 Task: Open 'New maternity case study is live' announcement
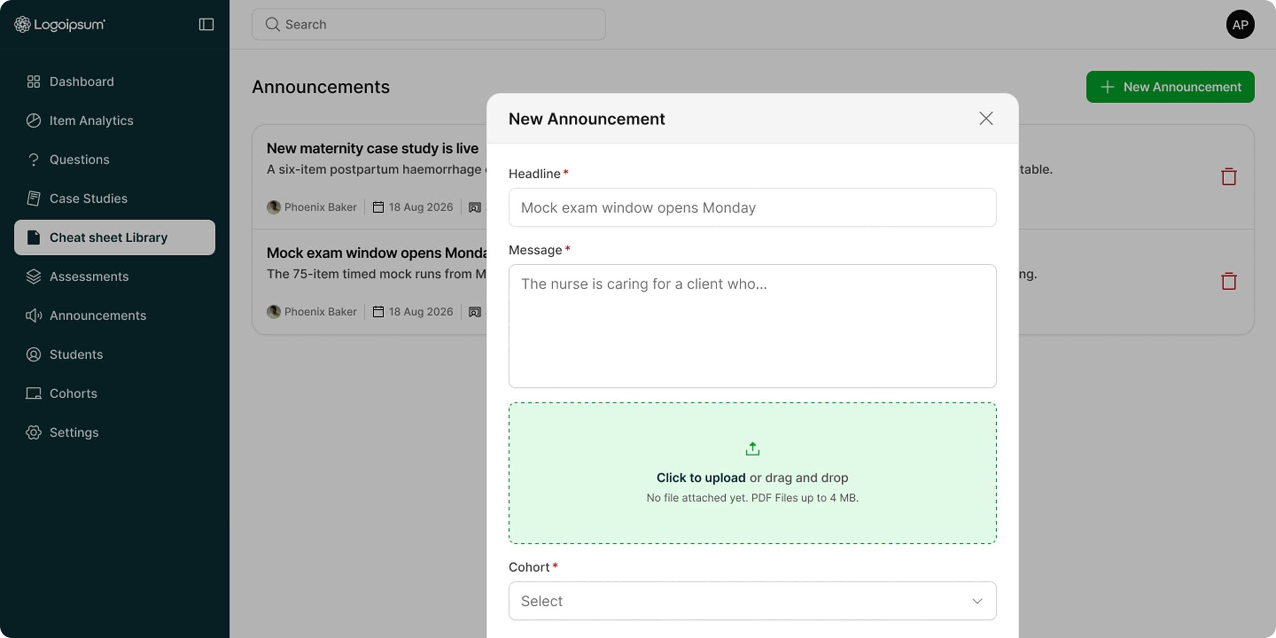click(x=372, y=148)
